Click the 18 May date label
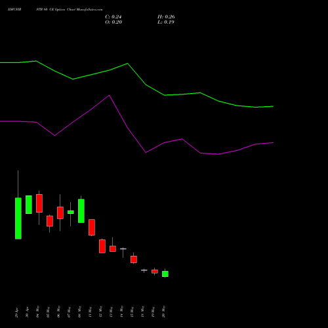 pos(142,312)
